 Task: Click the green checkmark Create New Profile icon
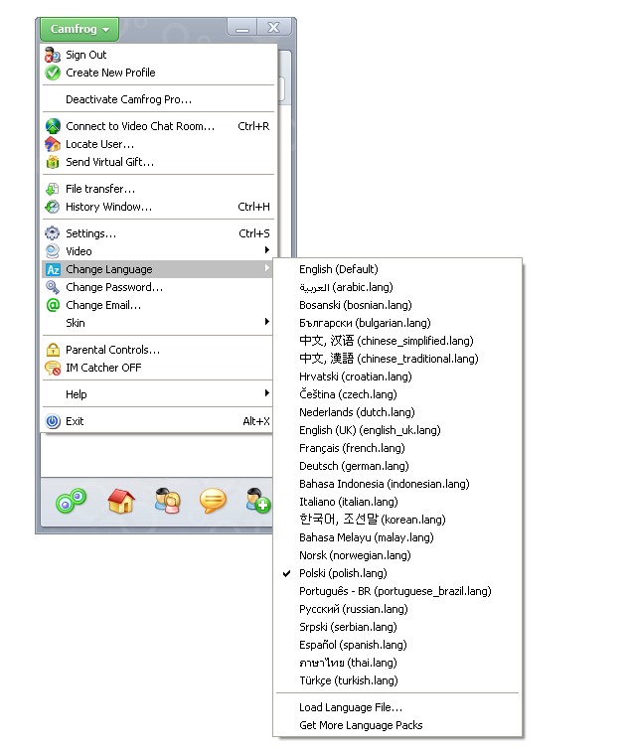pos(53,73)
